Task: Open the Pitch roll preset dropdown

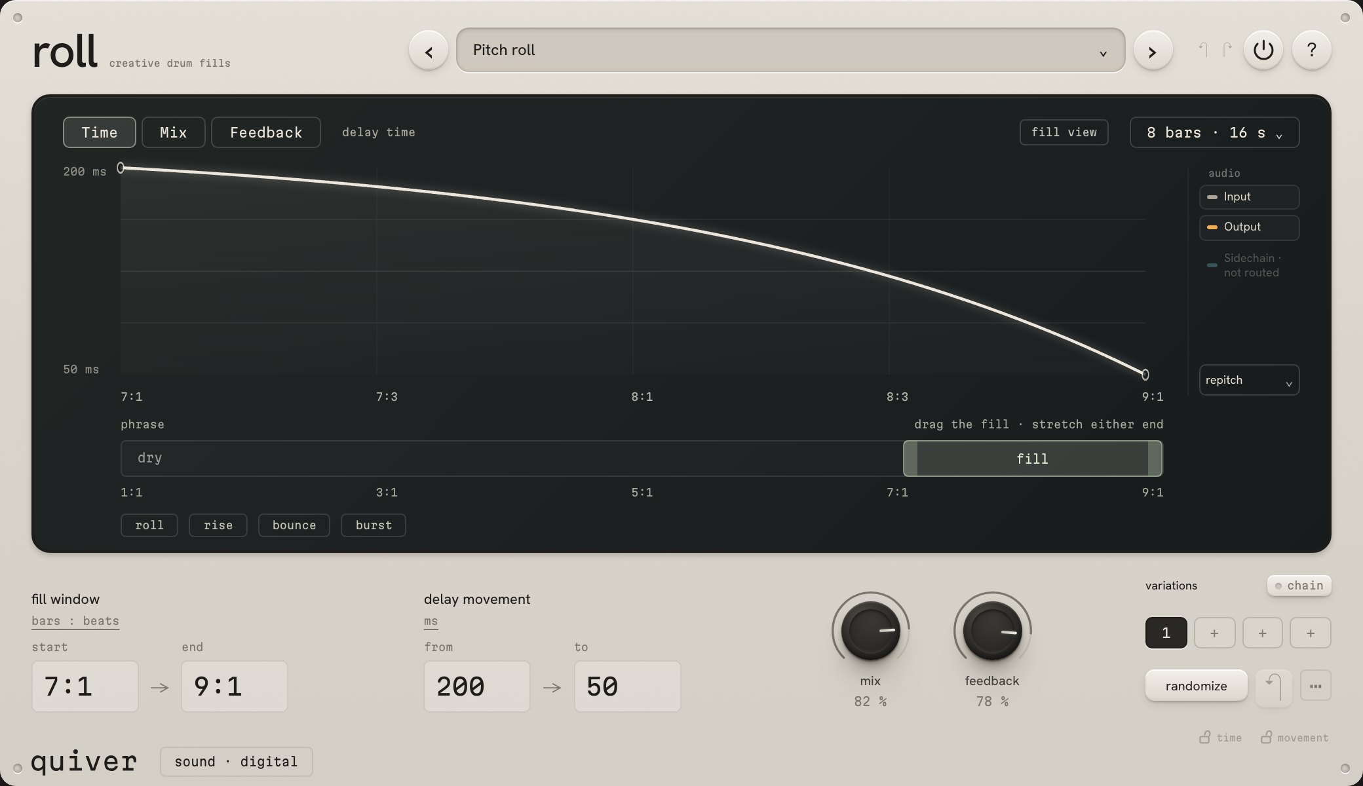Action: 790,50
